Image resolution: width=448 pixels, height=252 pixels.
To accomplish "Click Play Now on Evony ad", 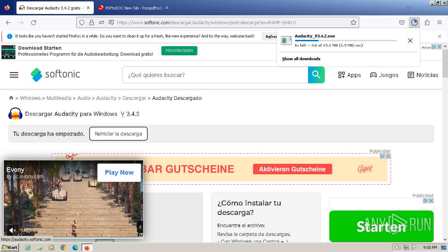I will (x=119, y=172).
